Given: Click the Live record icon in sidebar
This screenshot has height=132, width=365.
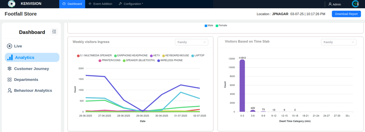Looking at the screenshot, I should coord(9,46).
